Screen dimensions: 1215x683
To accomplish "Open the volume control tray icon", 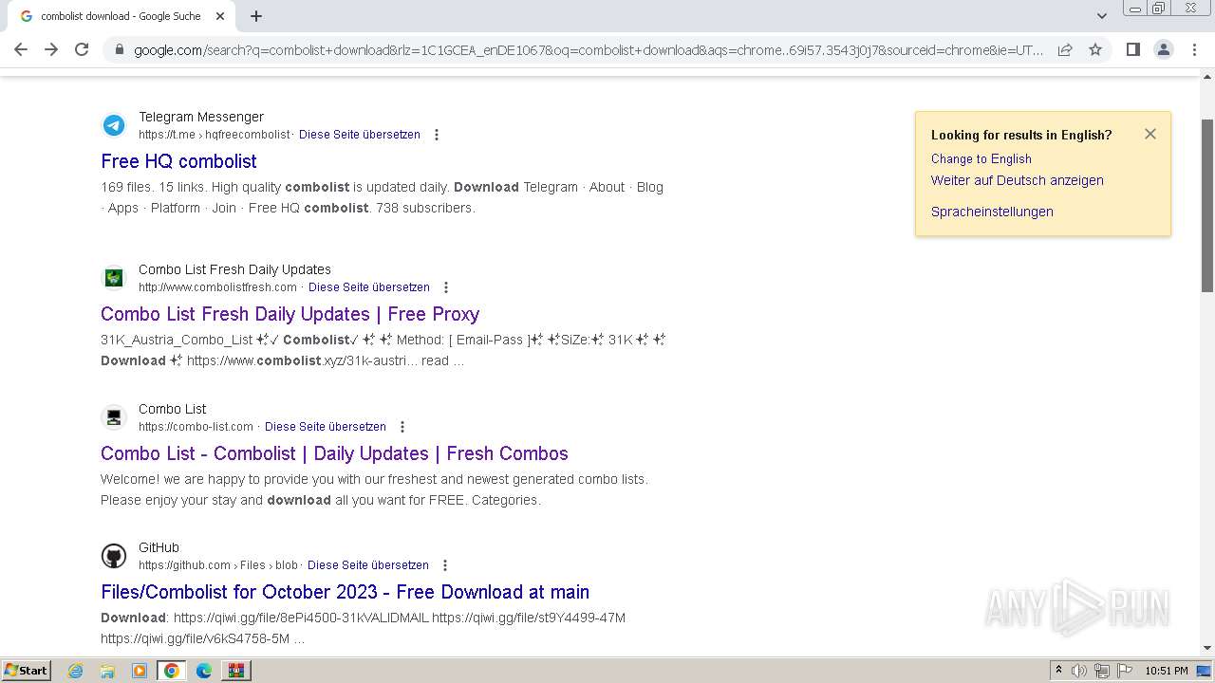I will tap(1079, 671).
